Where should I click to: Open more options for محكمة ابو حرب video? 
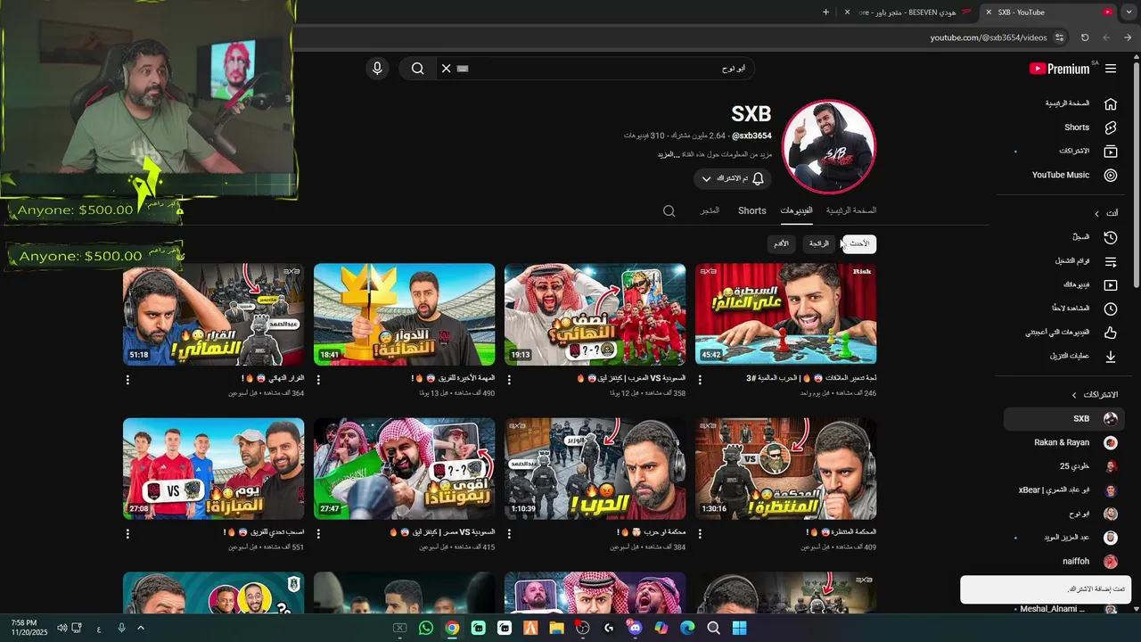[509, 534]
